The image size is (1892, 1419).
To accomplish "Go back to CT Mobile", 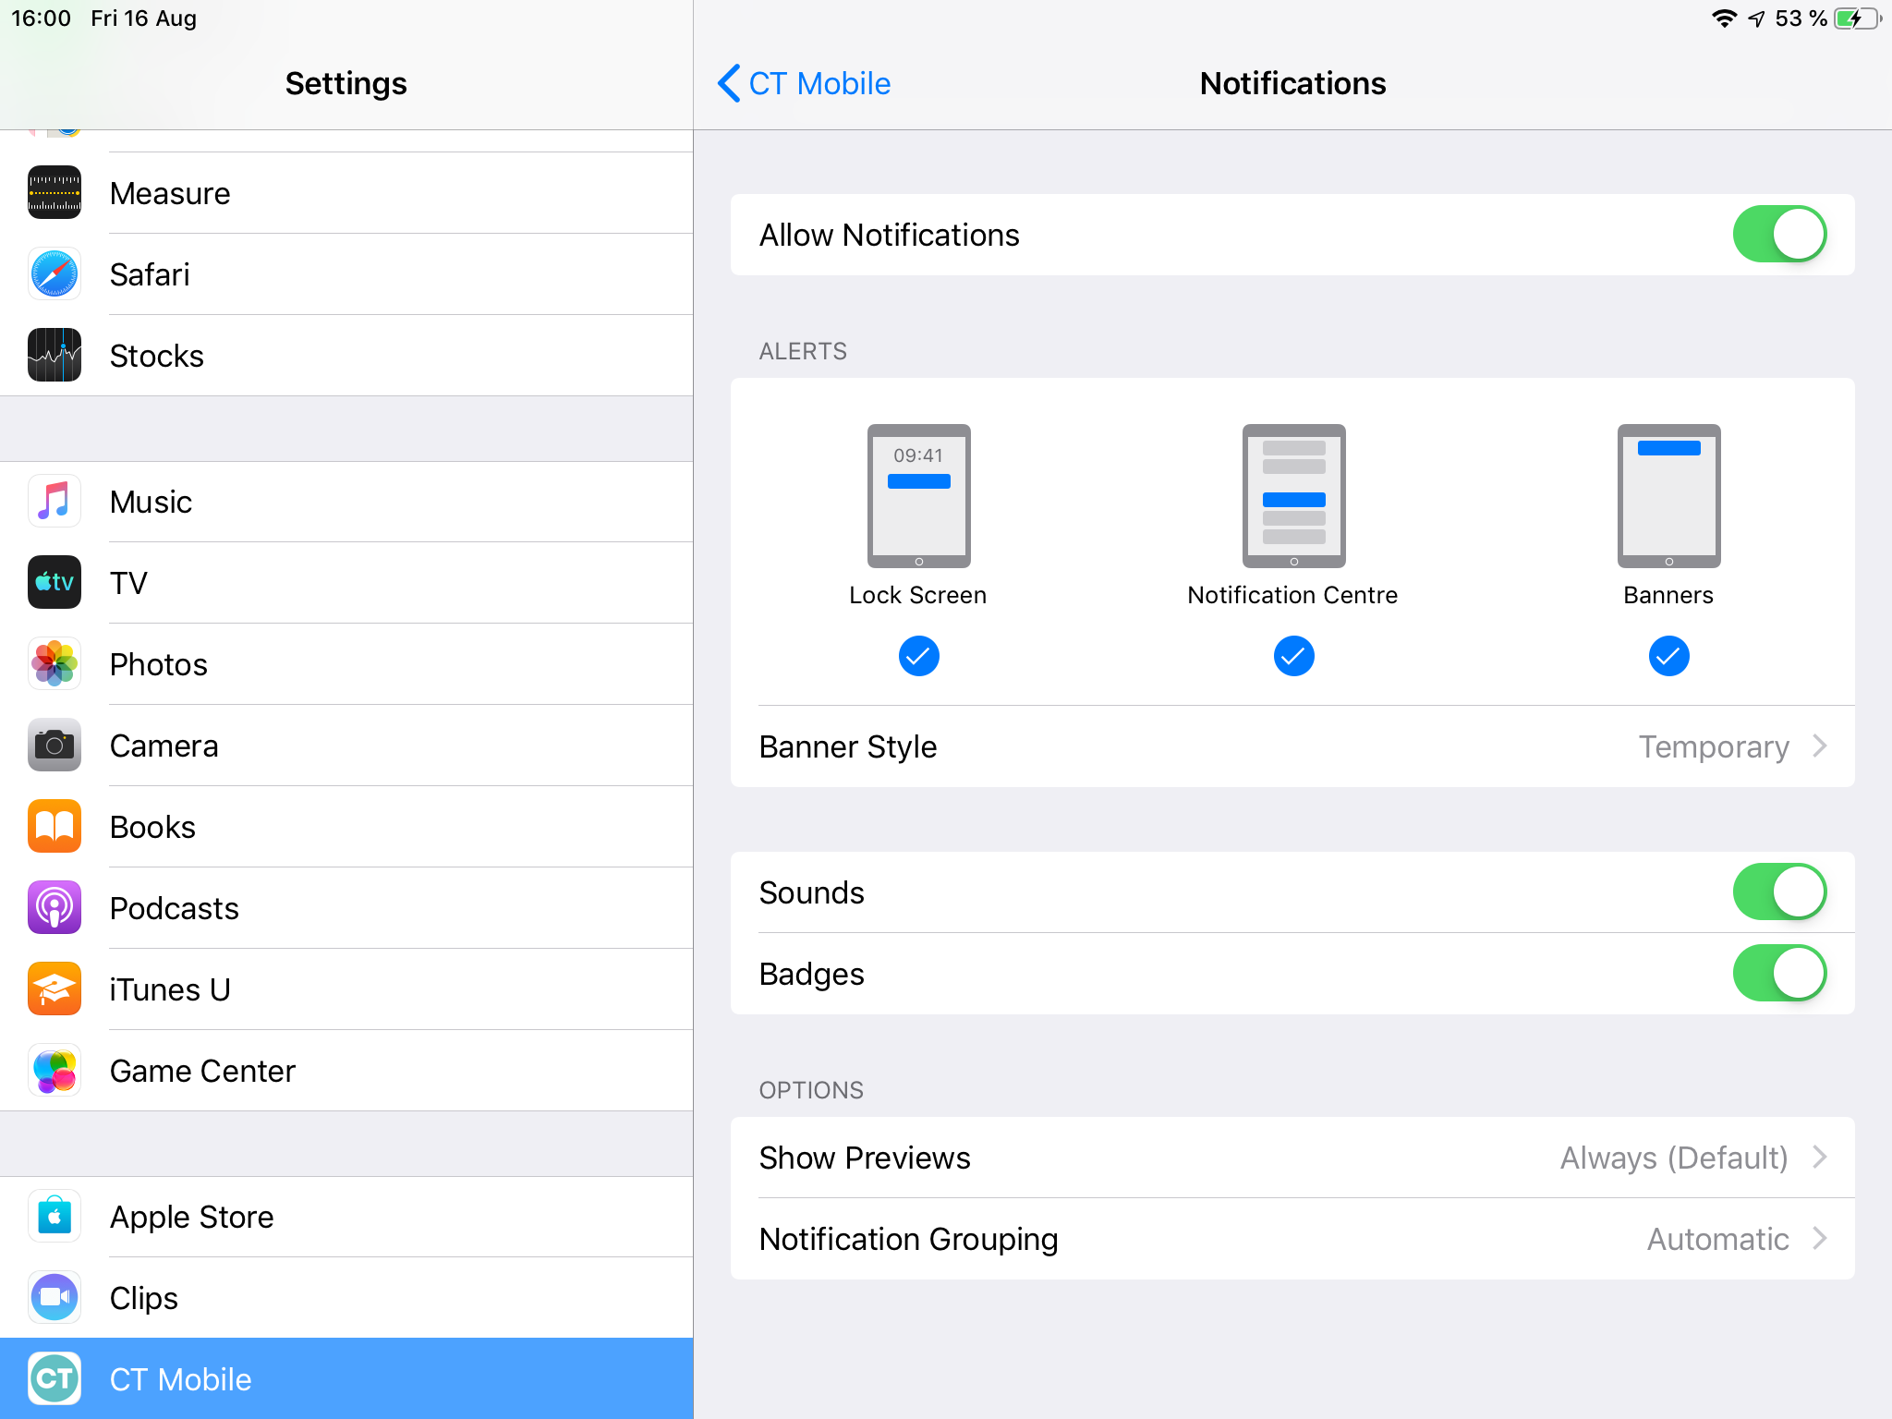I will point(804,83).
